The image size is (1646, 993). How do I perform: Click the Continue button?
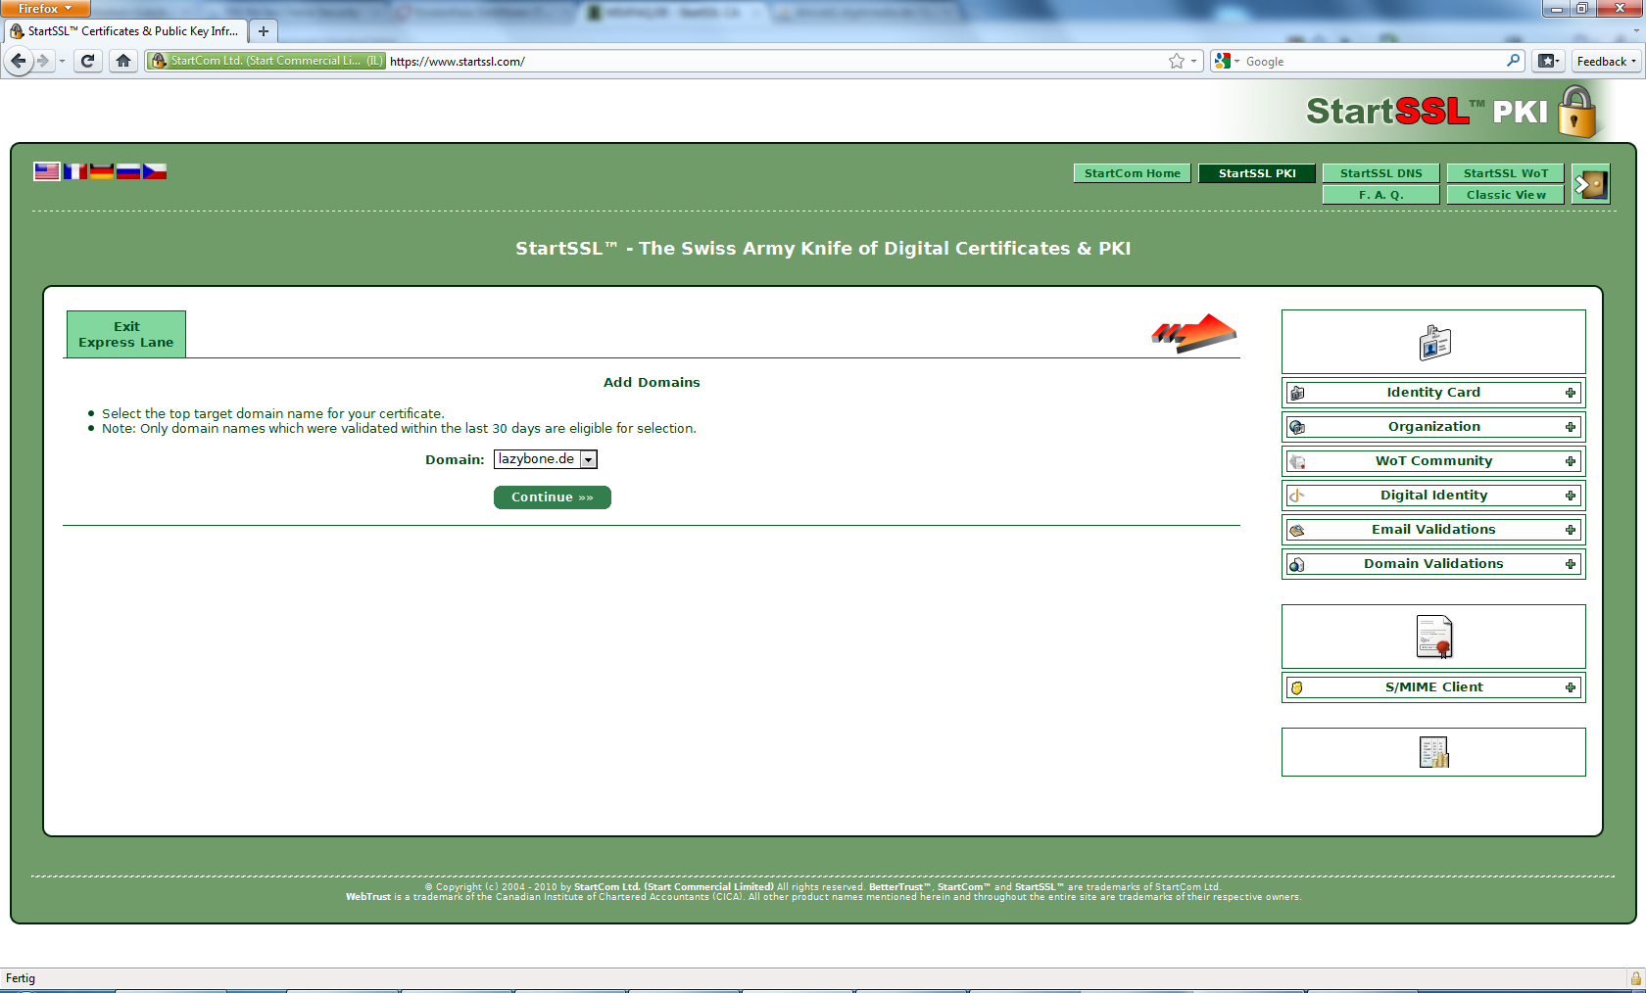(x=553, y=497)
